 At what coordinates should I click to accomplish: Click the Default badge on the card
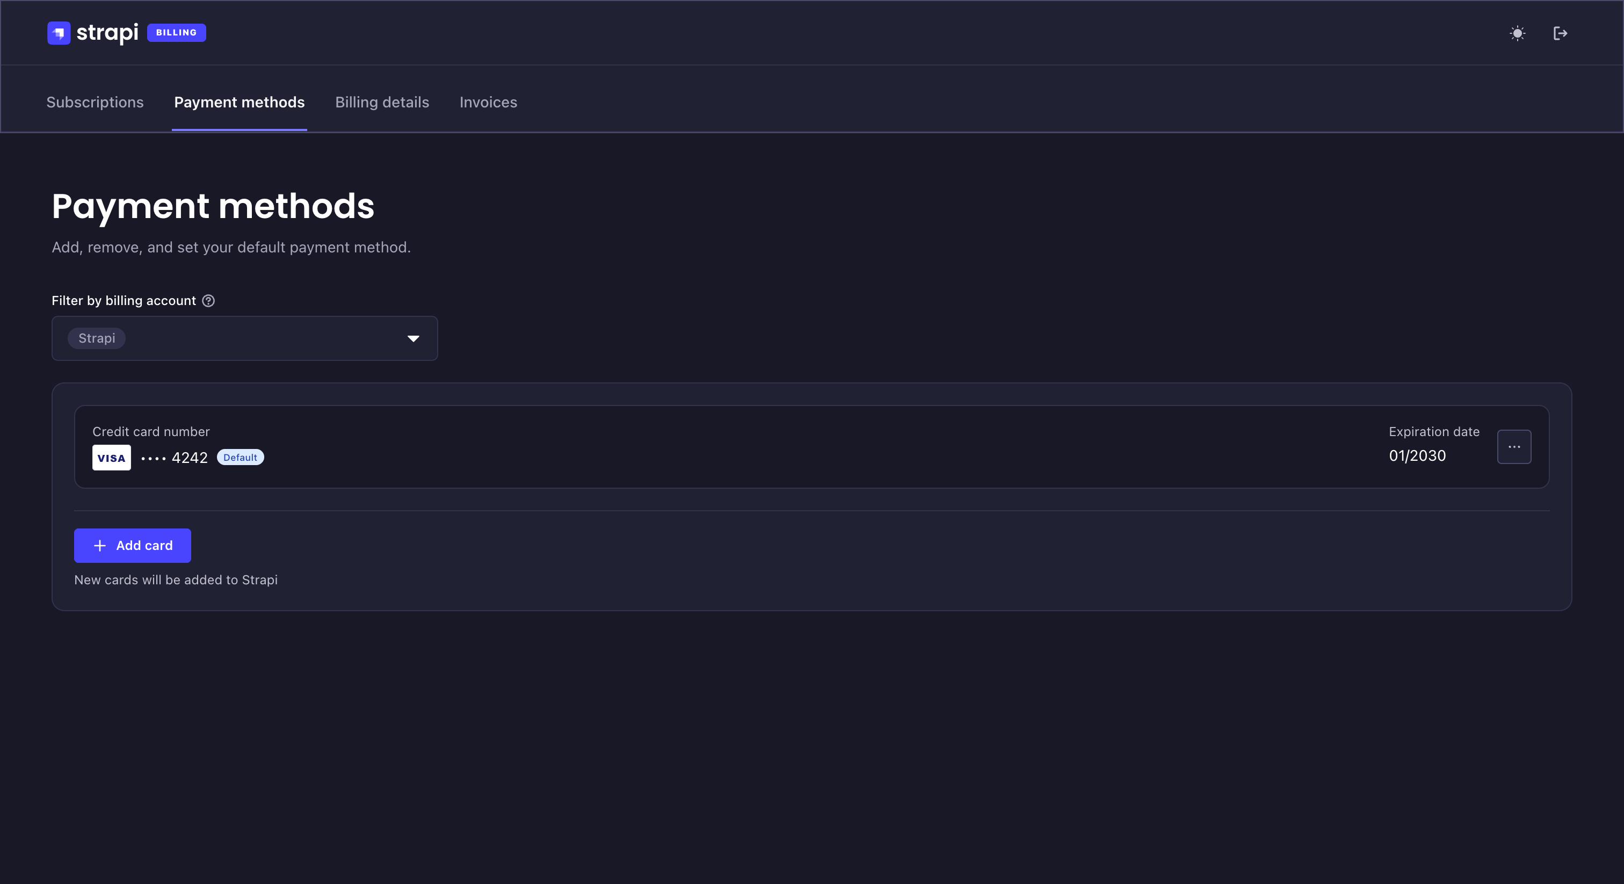coord(240,457)
